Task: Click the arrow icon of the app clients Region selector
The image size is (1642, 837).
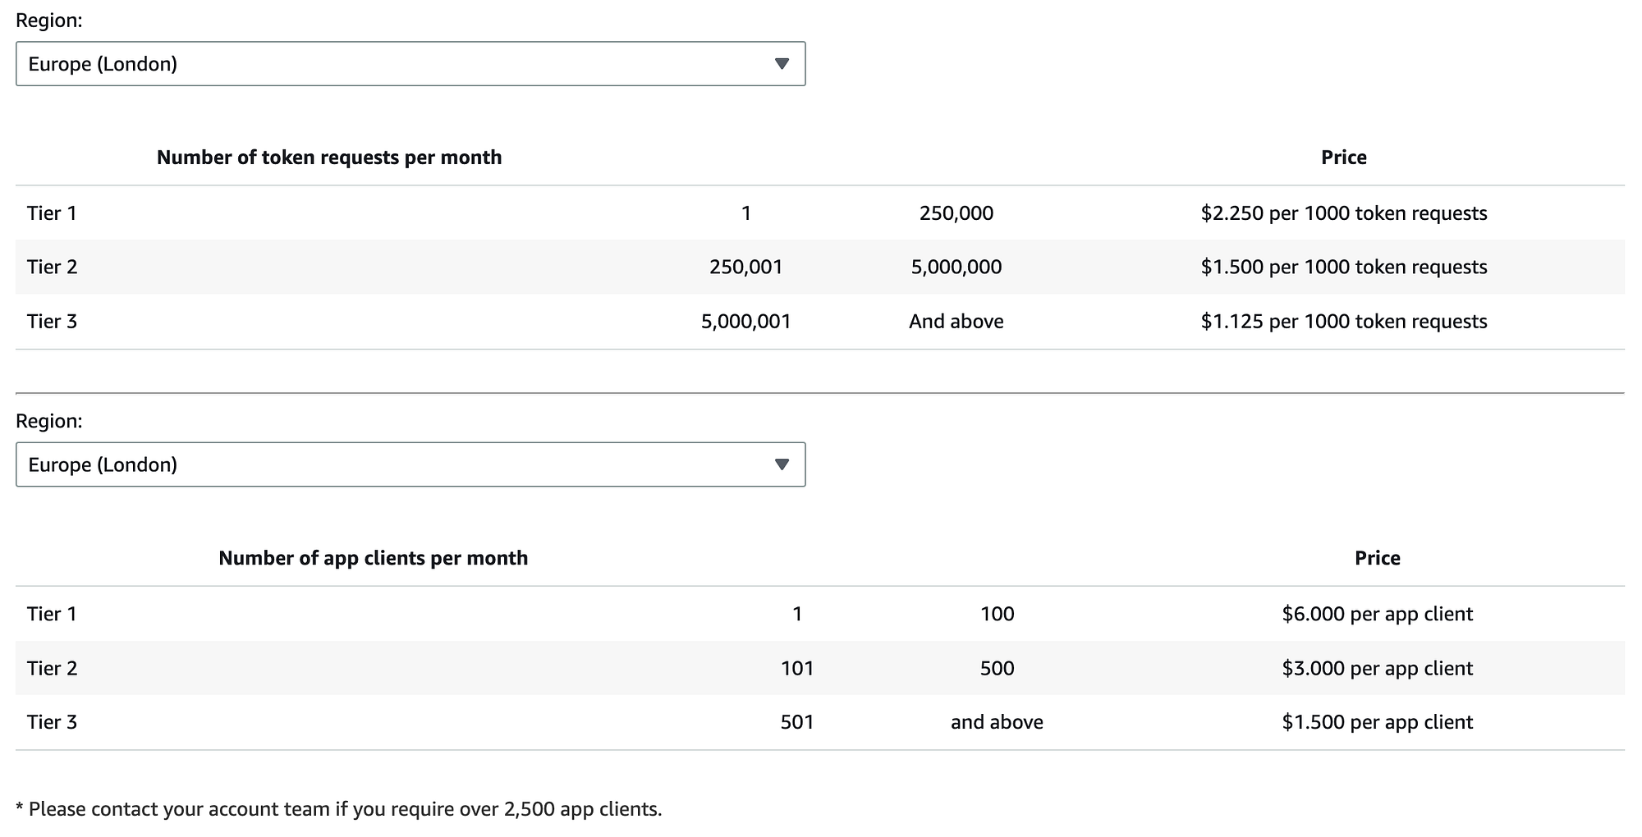Action: [x=782, y=464]
